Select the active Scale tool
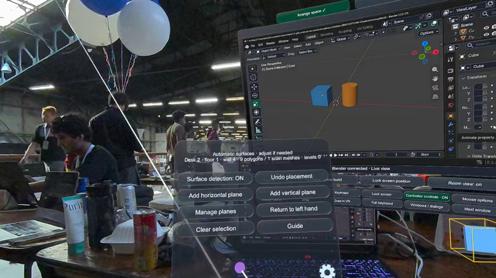496x278 pixels. tap(255, 104)
